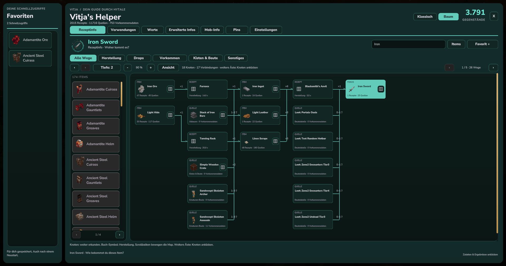Filter by Drops sub-tab
Image resolution: width=506 pixels, height=266 pixels.
point(139,58)
